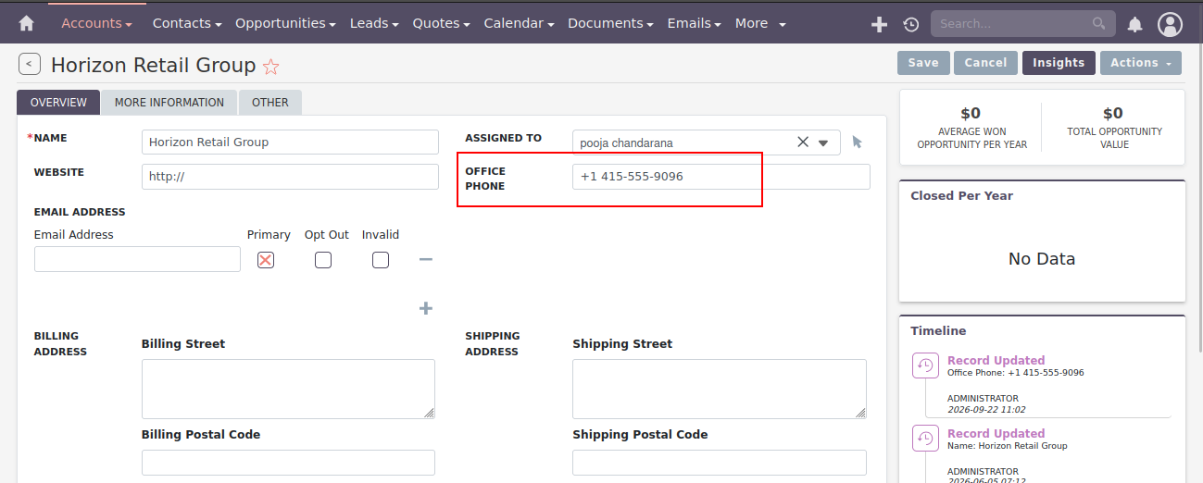Open notifications bell icon

coord(1134,24)
